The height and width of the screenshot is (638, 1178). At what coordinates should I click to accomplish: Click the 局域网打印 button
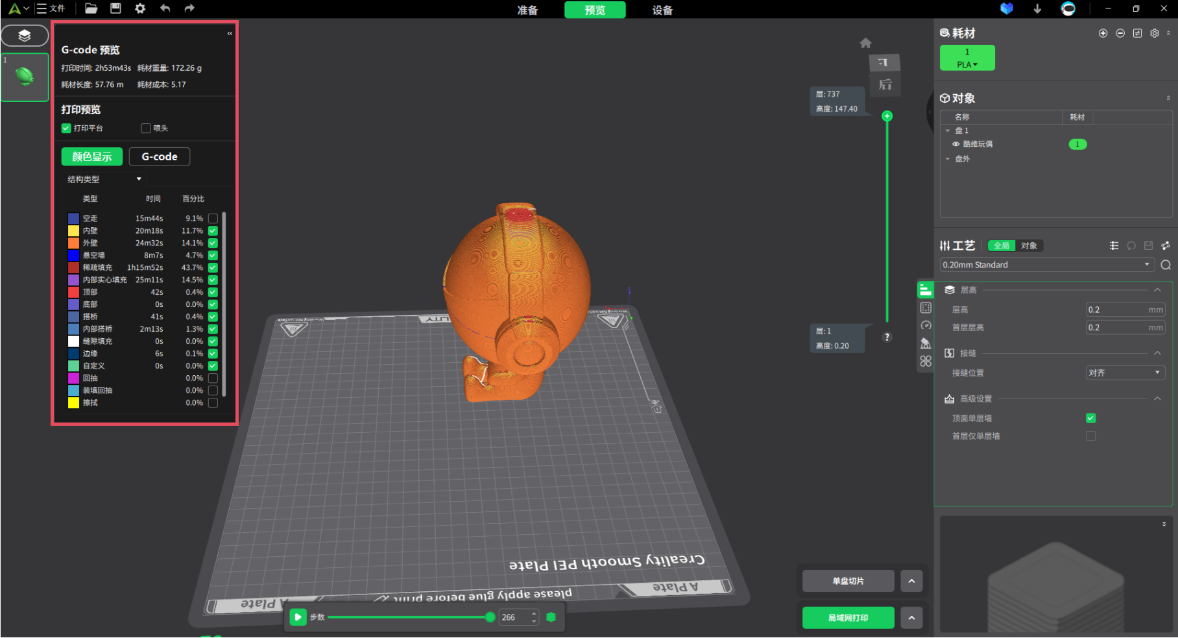pyautogui.click(x=848, y=618)
